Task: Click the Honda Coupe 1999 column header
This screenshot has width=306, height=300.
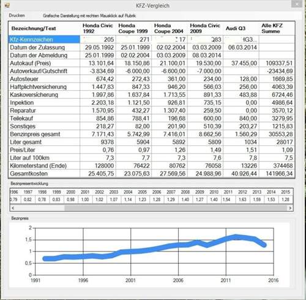Action: click(x=133, y=28)
